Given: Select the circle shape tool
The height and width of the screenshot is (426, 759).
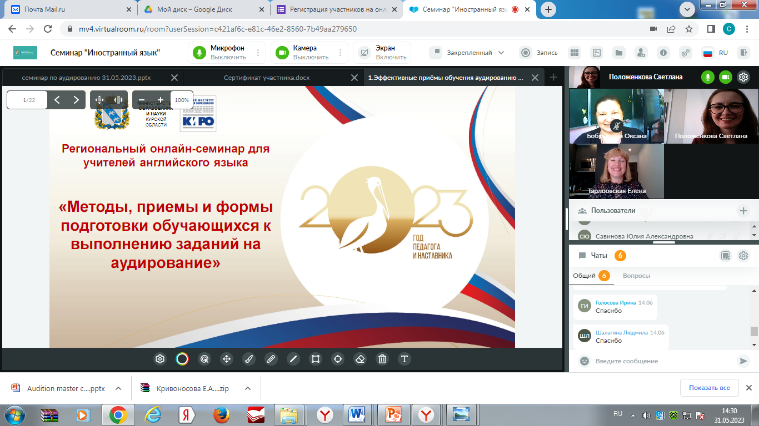Looking at the screenshot, I should click(x=338, y=359).
